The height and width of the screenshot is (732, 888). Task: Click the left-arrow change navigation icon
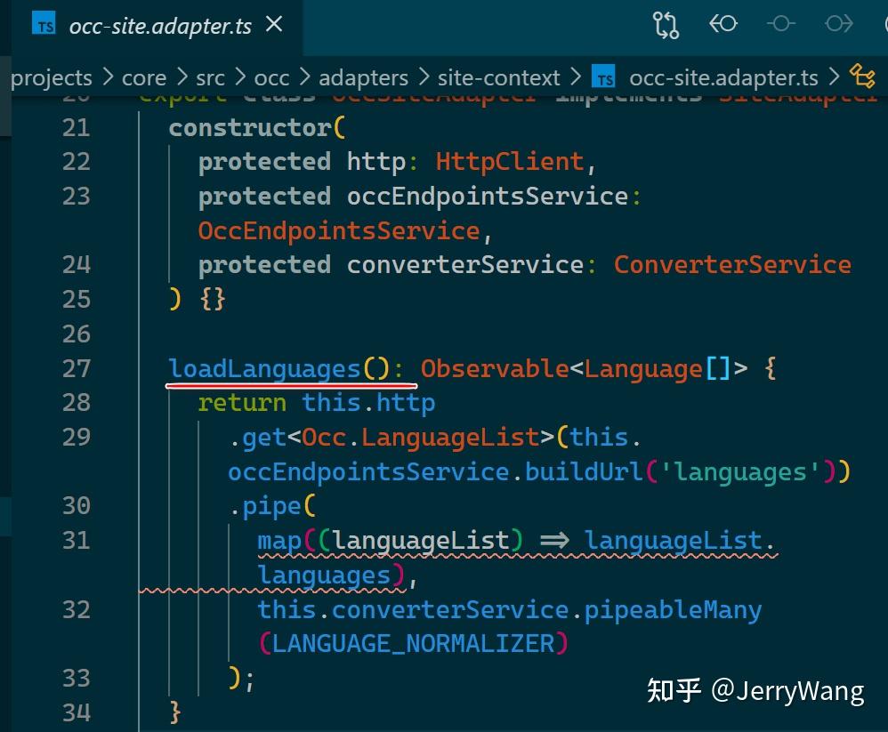pos(723,25)
